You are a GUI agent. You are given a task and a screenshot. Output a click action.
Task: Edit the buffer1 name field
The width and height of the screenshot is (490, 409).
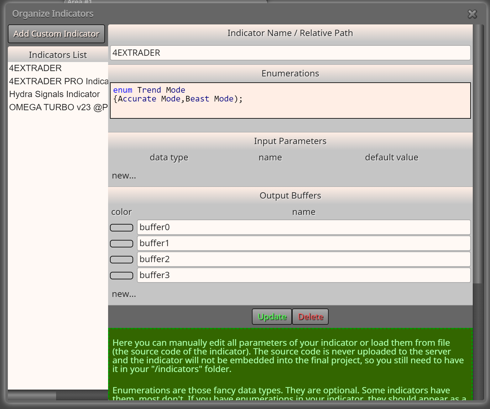tap(304, 243)
